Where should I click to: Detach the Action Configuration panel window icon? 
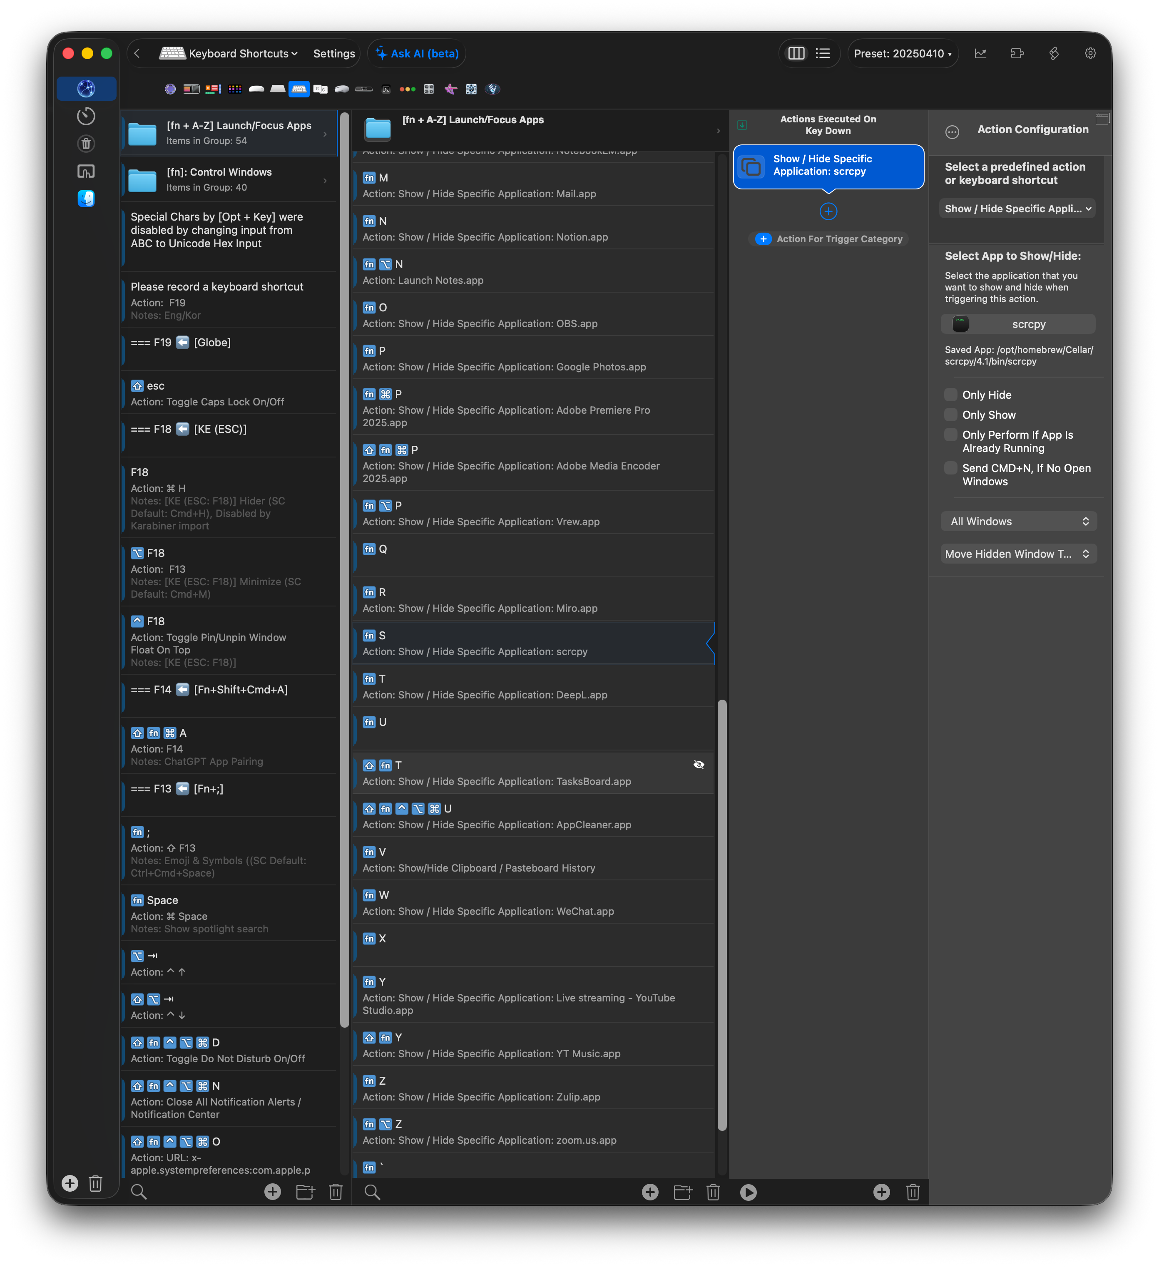click(1102, 118)
